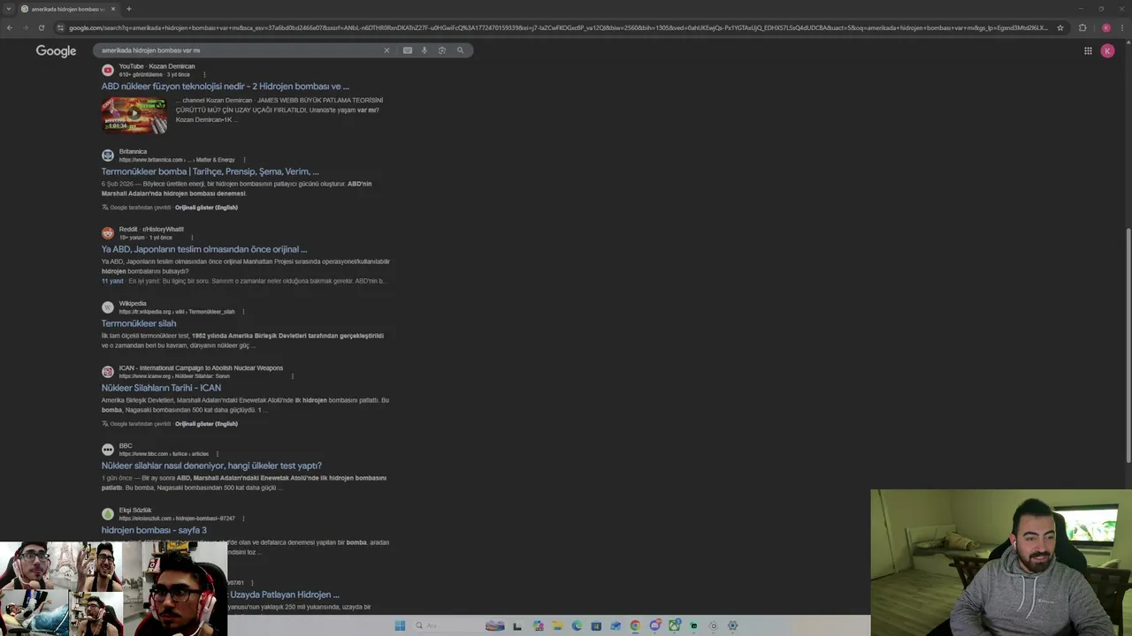Click the Google logo
1132x636 pixels.
click(56, 51)
